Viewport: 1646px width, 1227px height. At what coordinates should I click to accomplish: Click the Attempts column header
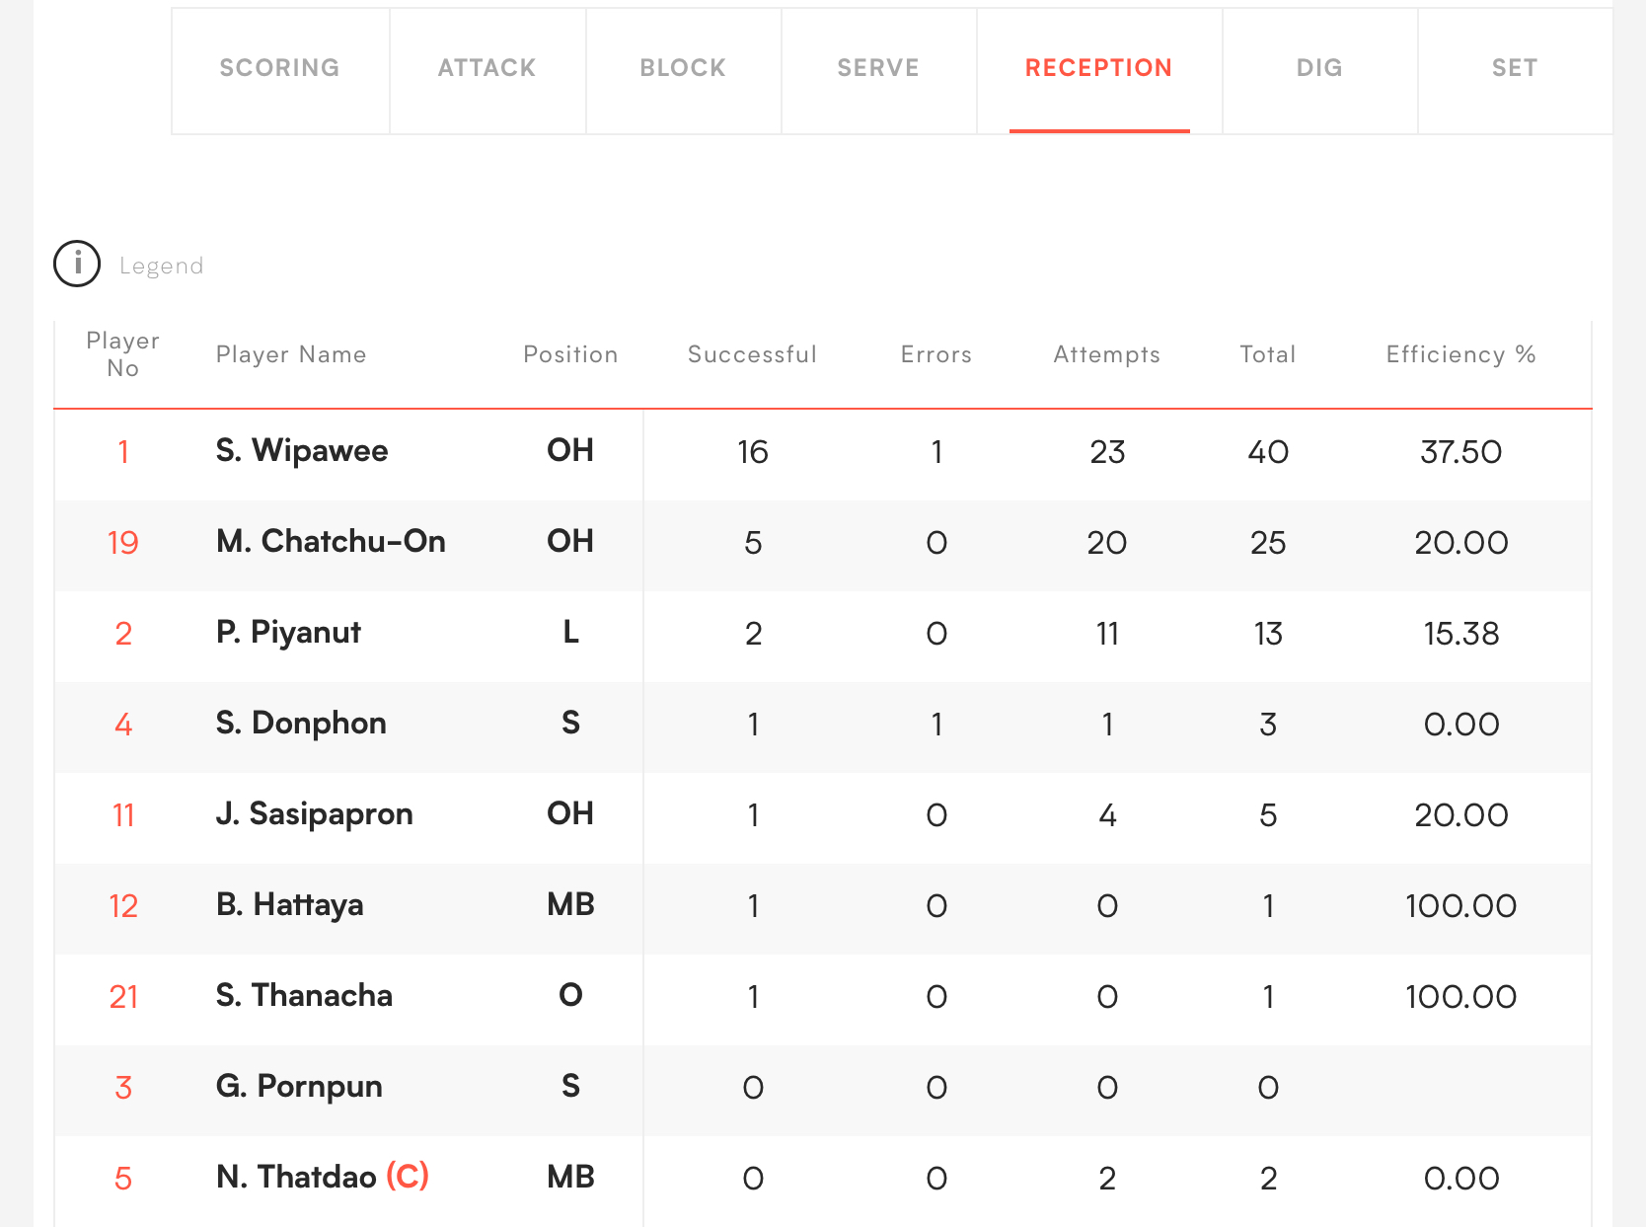coord(1106,354)
